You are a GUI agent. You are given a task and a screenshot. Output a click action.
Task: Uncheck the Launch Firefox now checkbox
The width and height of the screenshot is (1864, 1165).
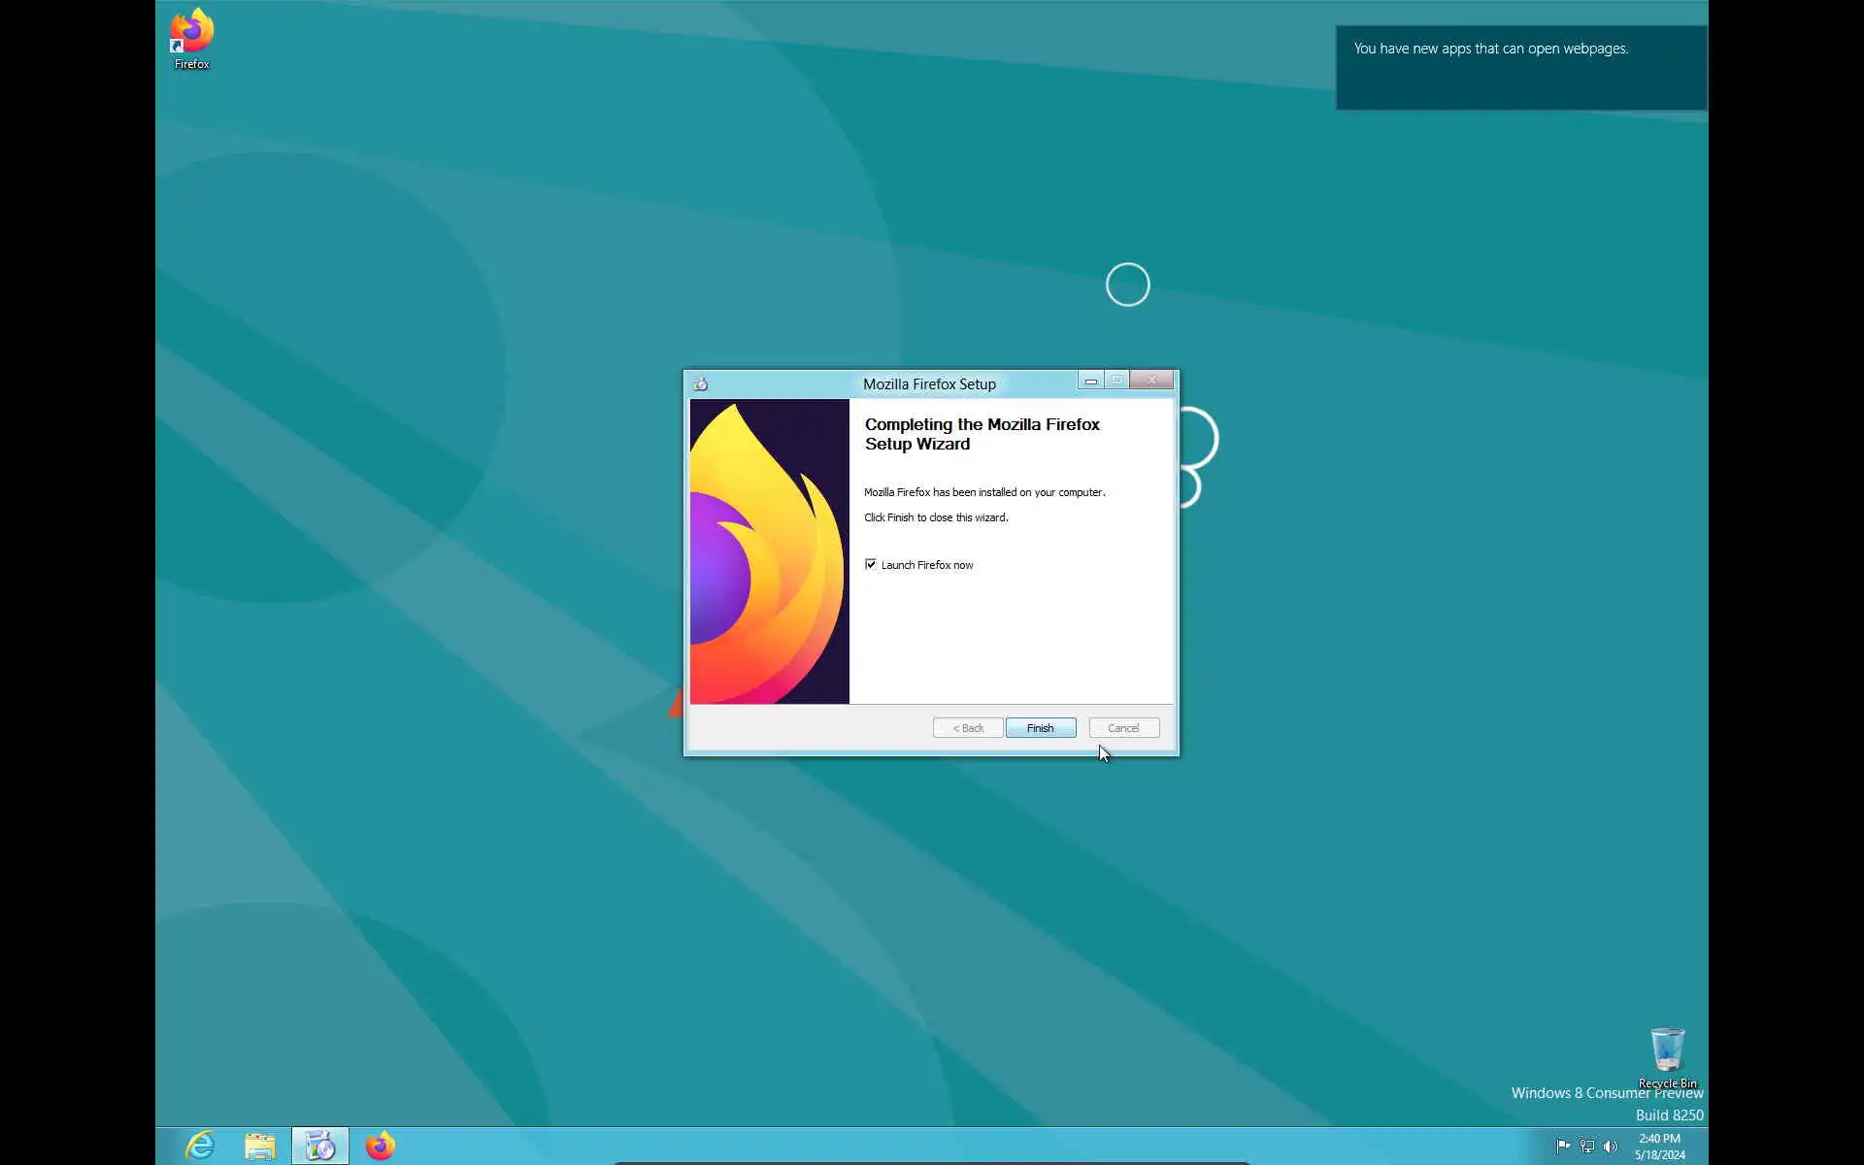point(871,564)
